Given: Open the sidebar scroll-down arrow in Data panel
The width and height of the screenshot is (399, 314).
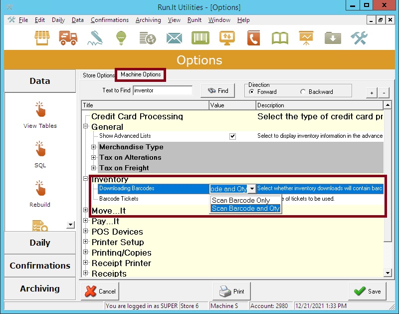Looking at the screenshot, I should point(70,225).
